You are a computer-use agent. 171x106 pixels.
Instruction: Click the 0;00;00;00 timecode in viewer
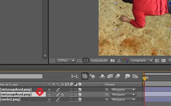(x=99, y=61)
